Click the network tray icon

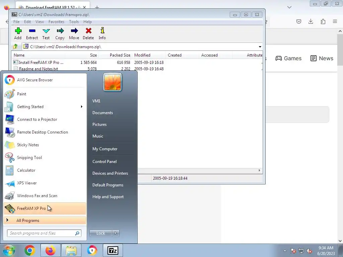[x=301, y=251]
